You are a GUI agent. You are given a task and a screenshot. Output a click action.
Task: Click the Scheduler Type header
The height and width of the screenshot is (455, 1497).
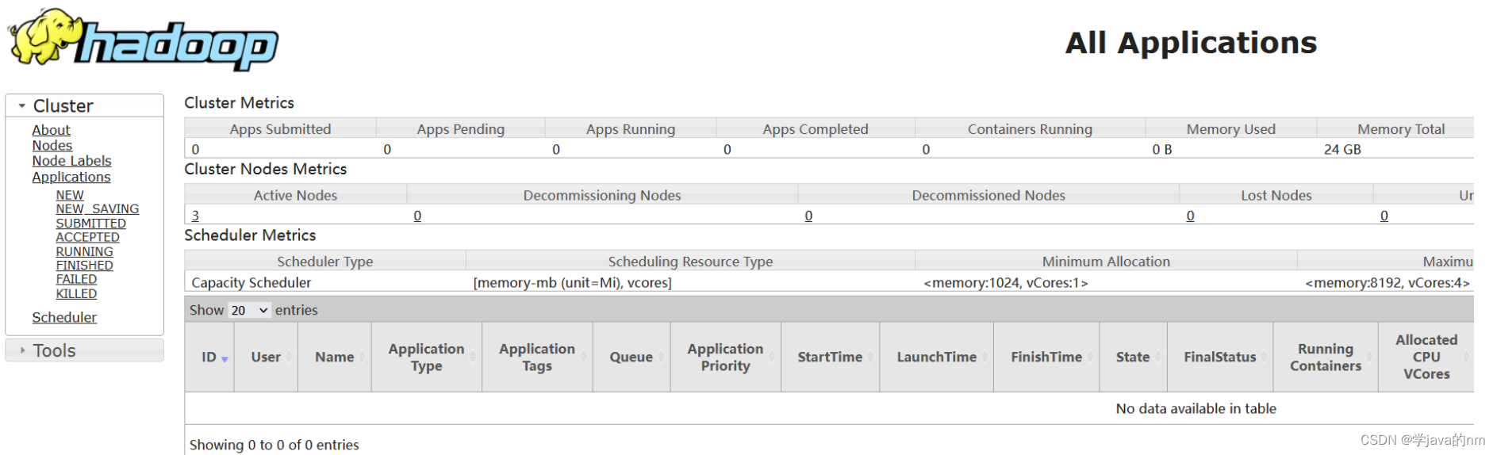click(324, 261)
